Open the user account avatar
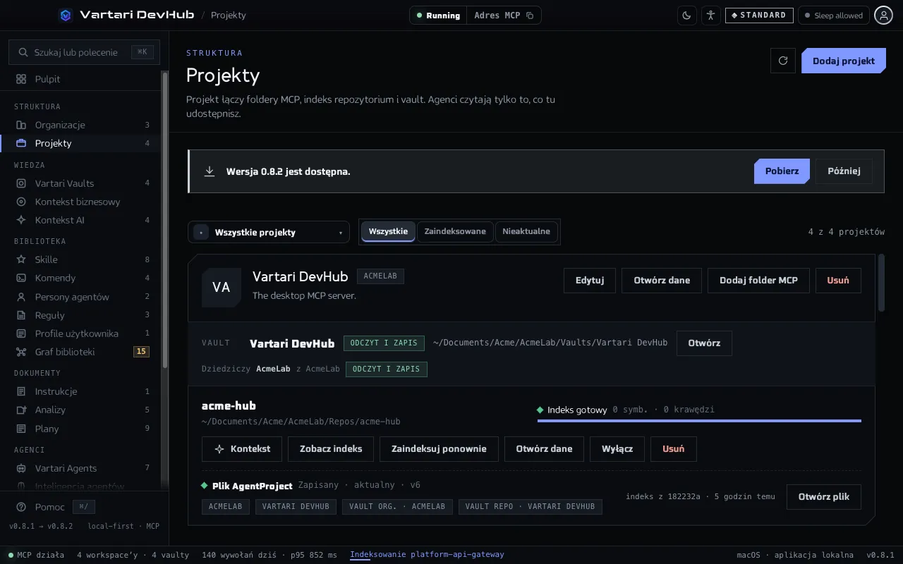Viewport: 903px width, 564px height. [884, 16]
